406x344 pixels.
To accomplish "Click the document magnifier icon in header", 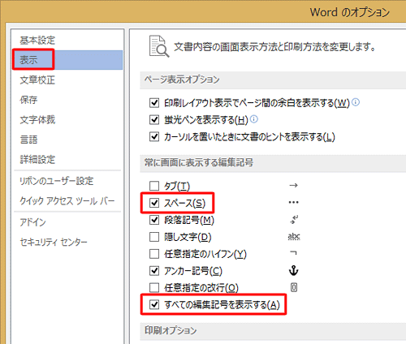I will [159, 46].
